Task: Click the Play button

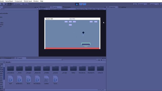Action: tap(77, 4)
